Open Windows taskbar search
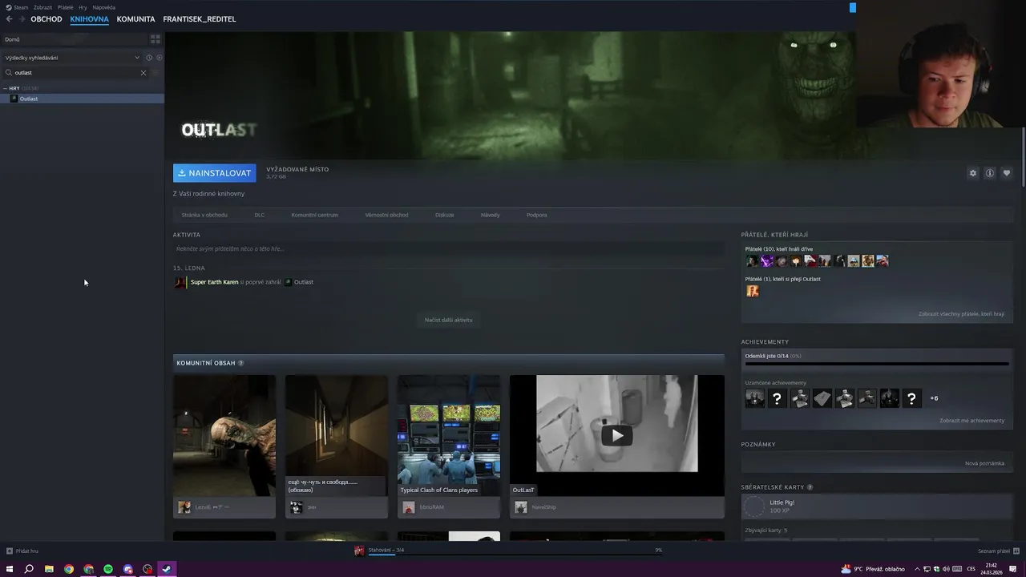1026x577 pixels. click(29, 569)
